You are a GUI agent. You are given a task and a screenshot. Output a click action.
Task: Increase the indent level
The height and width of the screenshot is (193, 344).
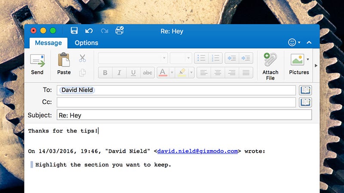(246, 58)
